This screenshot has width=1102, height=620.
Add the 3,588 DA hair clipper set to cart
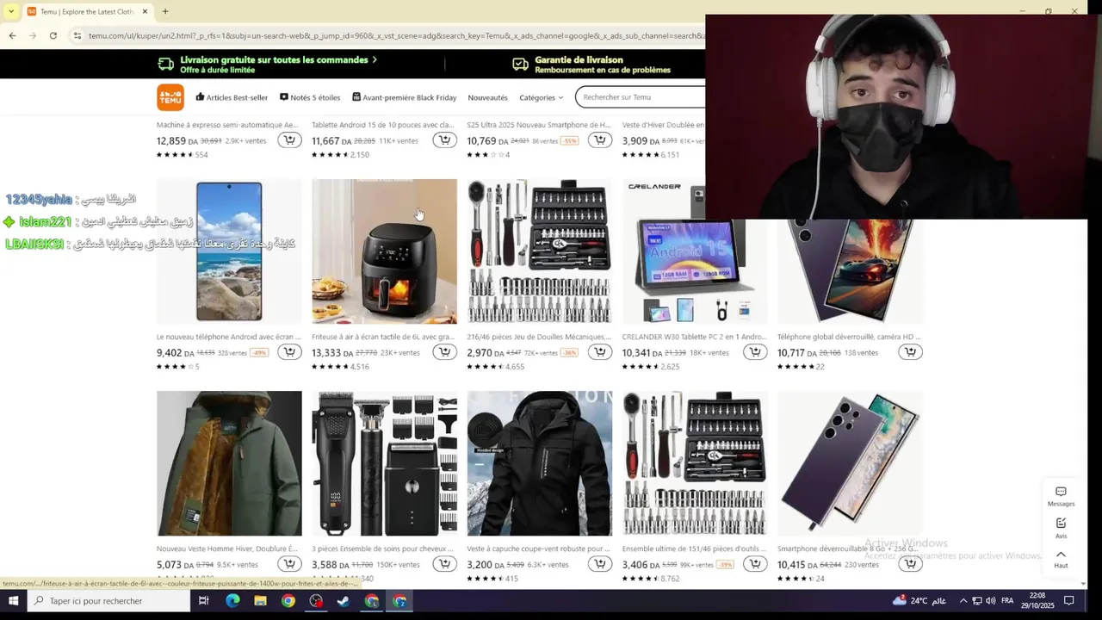(444, 564)
